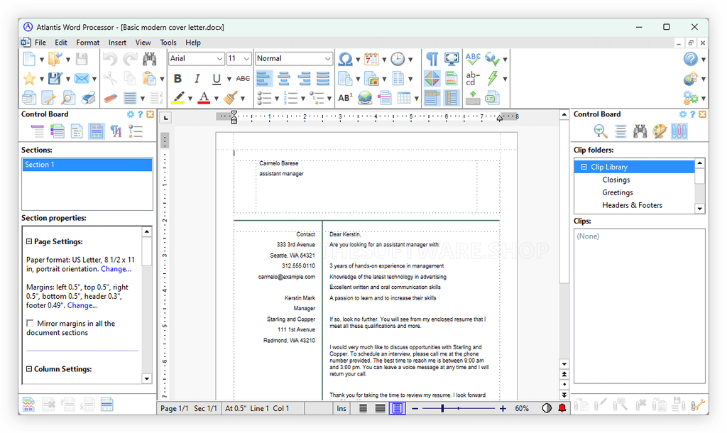Click the Favorites star icon
Screen dimensions: 727x433
point(29,78)
